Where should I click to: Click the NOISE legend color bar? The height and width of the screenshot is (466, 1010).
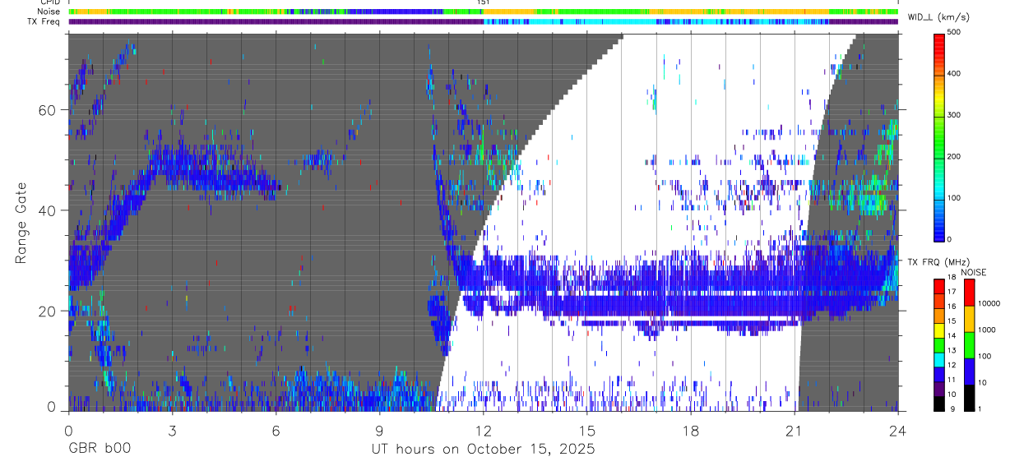[x=970, y=344]
